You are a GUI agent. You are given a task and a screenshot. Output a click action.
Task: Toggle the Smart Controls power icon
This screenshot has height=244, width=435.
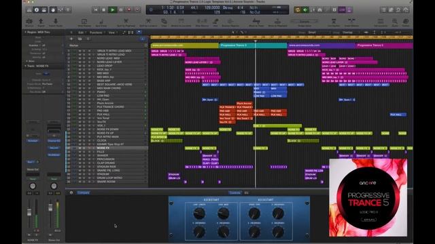tap(71, 192)
